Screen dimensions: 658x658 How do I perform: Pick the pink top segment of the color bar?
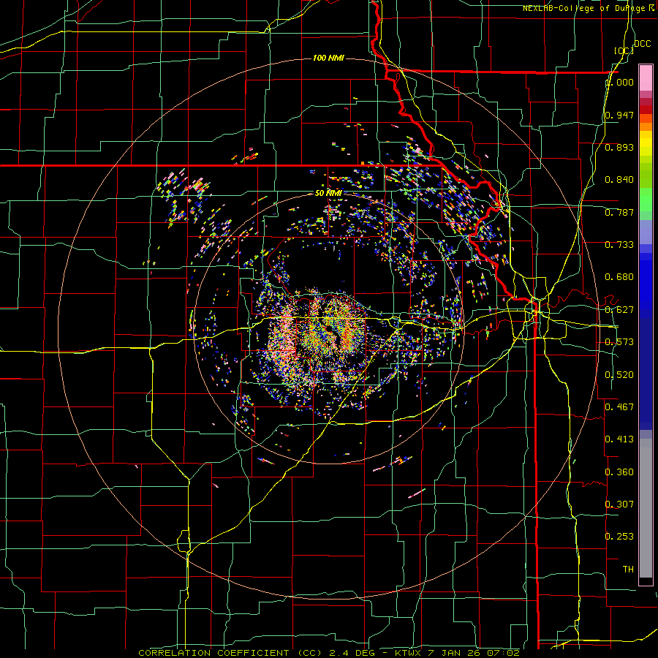click(646, 78)
